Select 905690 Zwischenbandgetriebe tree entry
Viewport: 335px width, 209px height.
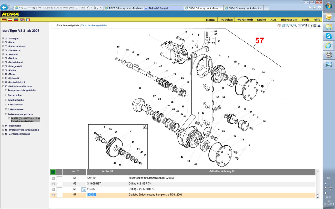(x=26, y=120)
